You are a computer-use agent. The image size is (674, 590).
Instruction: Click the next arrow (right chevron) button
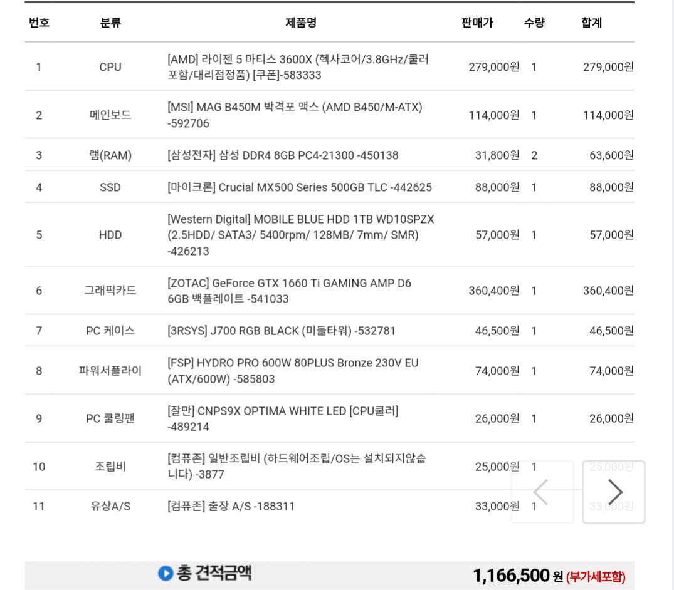[614, 492]
